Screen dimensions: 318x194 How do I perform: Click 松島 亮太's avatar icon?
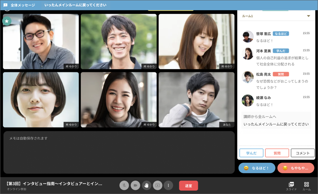tap(248, 77)
